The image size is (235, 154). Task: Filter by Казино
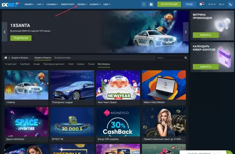[81, 64]
